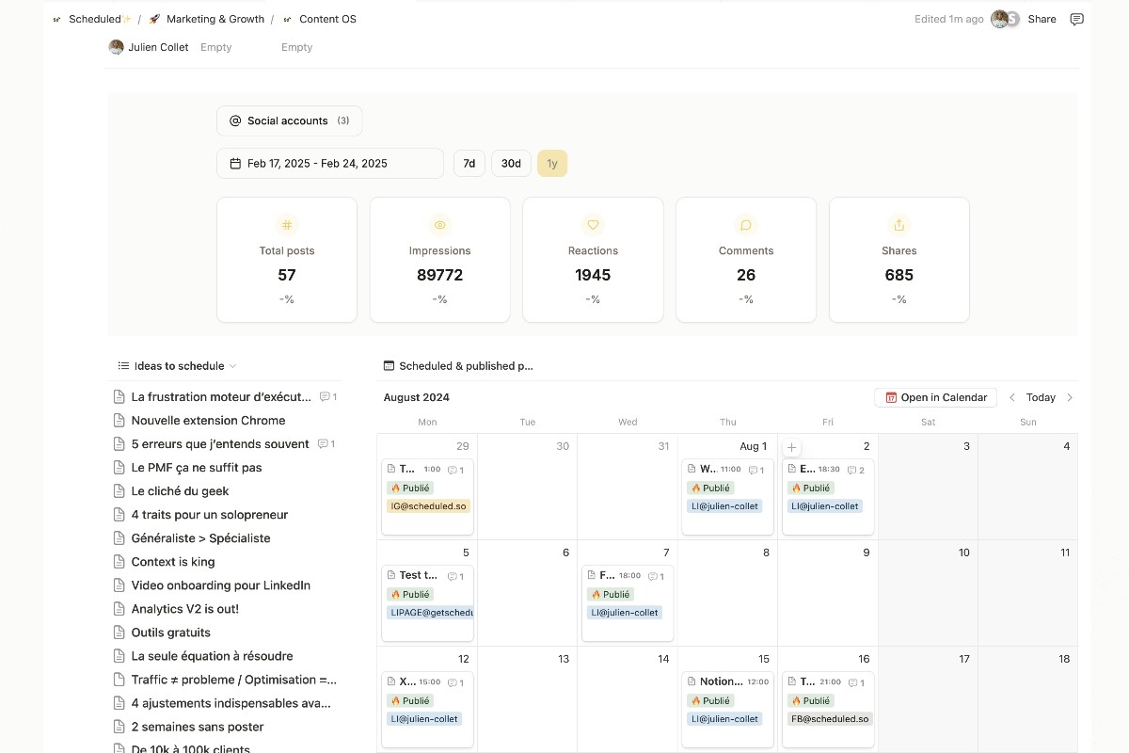Open the comments panel icon
This screenshot has width=1129, height=753.
1077,19
